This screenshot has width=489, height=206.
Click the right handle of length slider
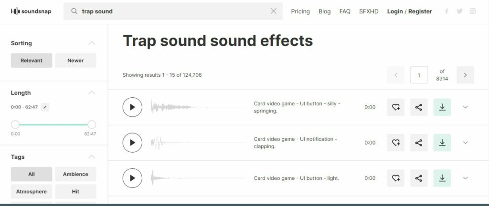(92, 124)
